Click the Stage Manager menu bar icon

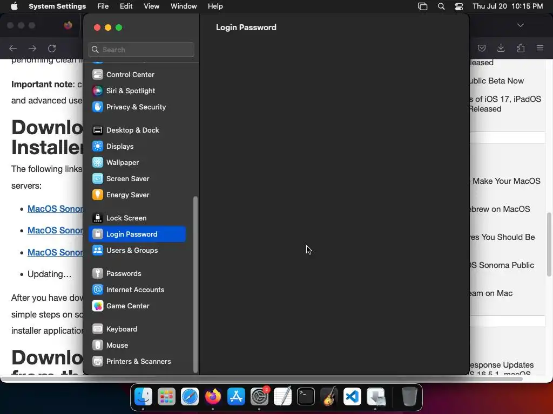[422, 6]
